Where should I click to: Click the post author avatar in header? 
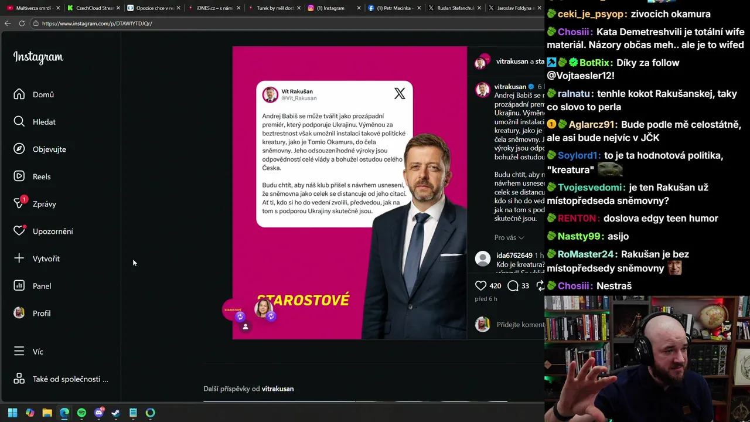(482, 62)
